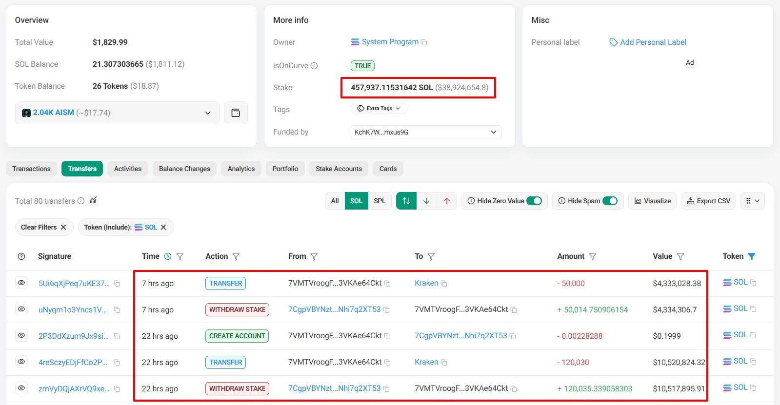Click the active Token column filter
This screenshot has width=780, height=405.
(752, 256)
